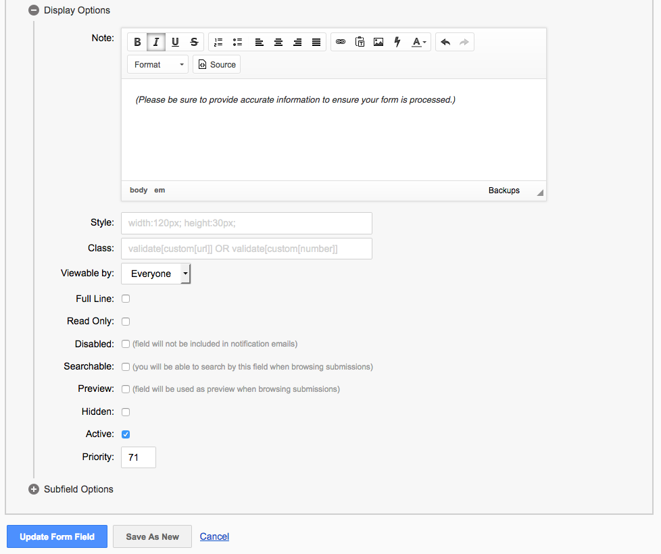The height and width of the screenshot is (554, 661).
Task: Click the Underline toolbar icon
Action: [x=175, y=42]
